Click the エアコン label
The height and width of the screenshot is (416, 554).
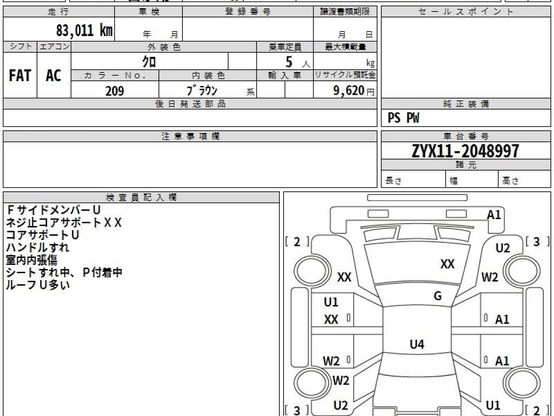click(54, 47)
